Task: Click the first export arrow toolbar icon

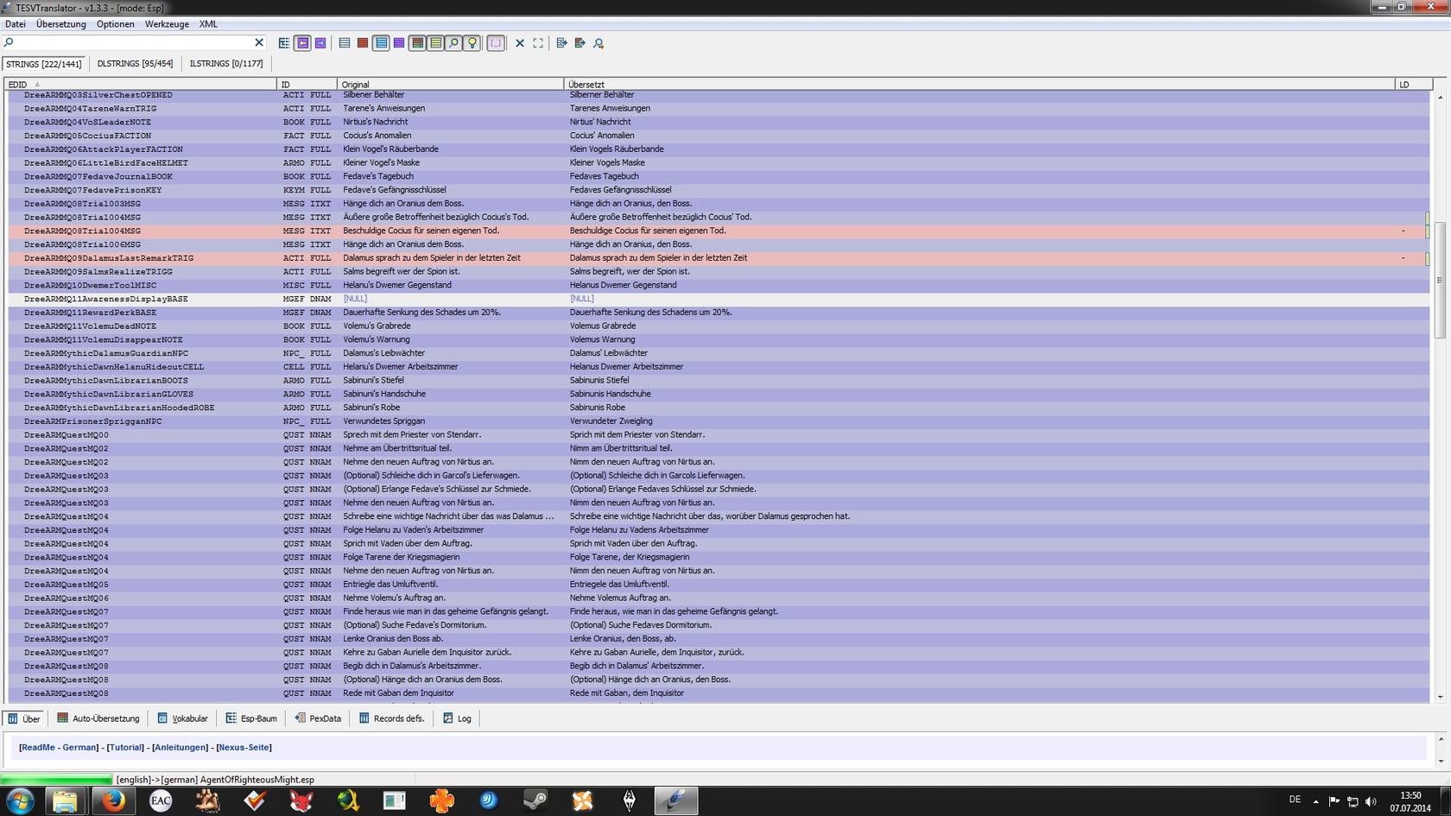Action: pyautogui.click(x=561, y=43)
